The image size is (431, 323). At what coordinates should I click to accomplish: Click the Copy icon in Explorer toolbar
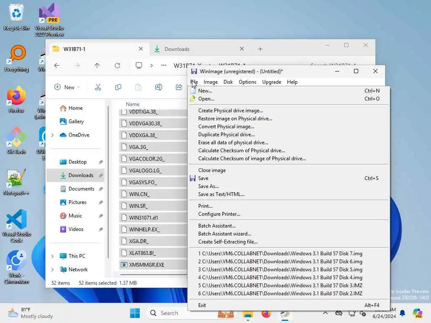(118, 87)
